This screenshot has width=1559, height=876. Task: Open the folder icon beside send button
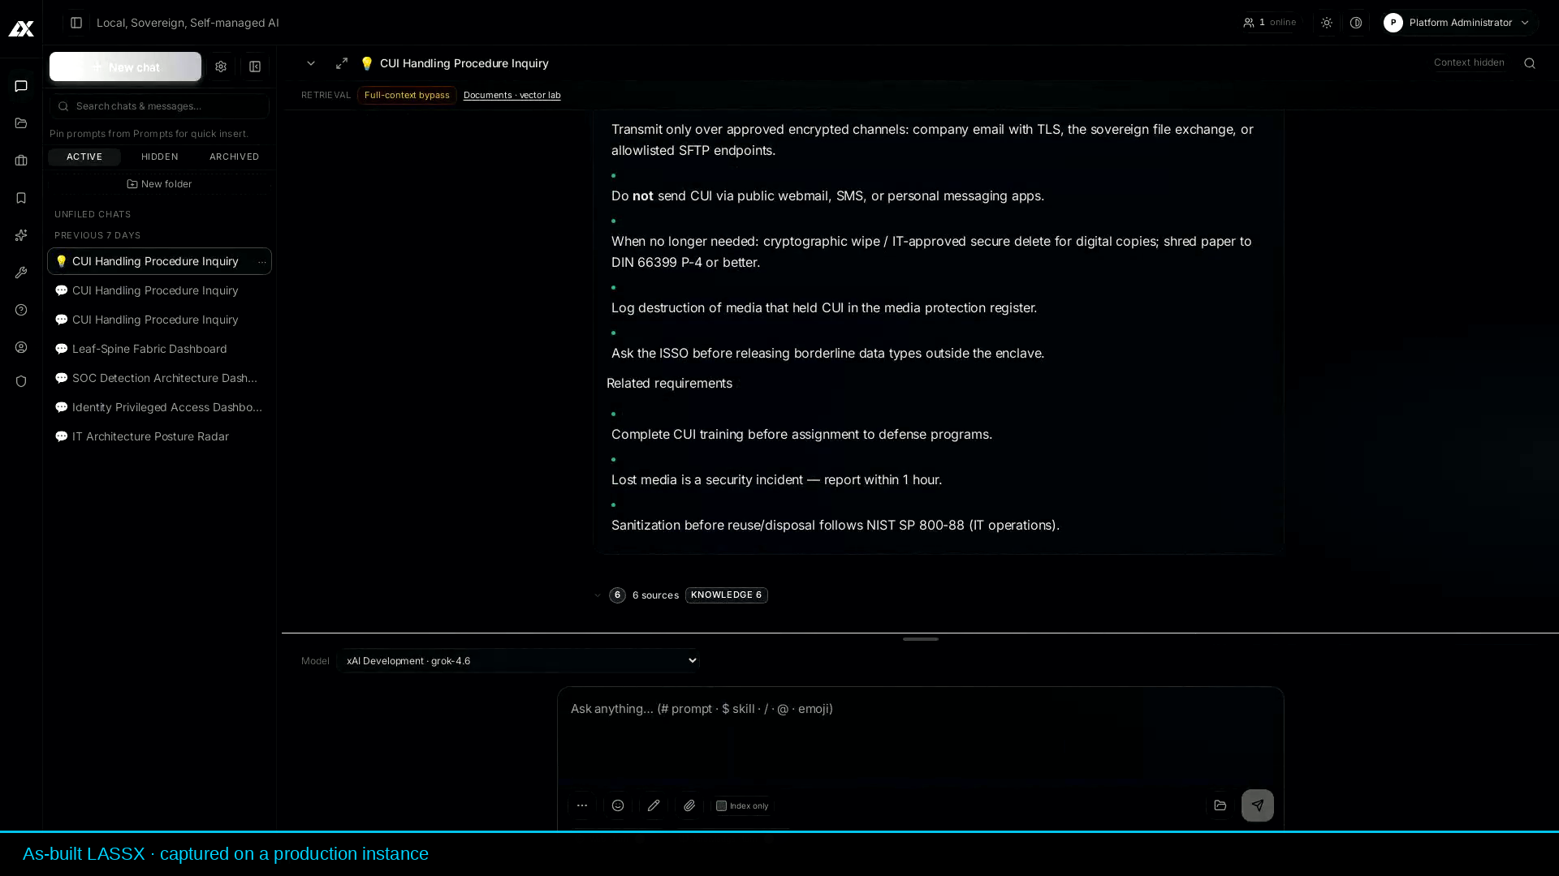coord(1220,805)
